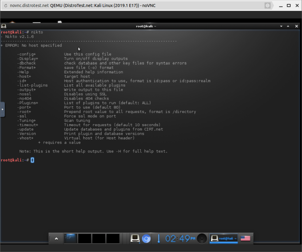This screenshot has width=302, height=252.
Task: Click the terminal icon in window title bar
Action: 4,26
